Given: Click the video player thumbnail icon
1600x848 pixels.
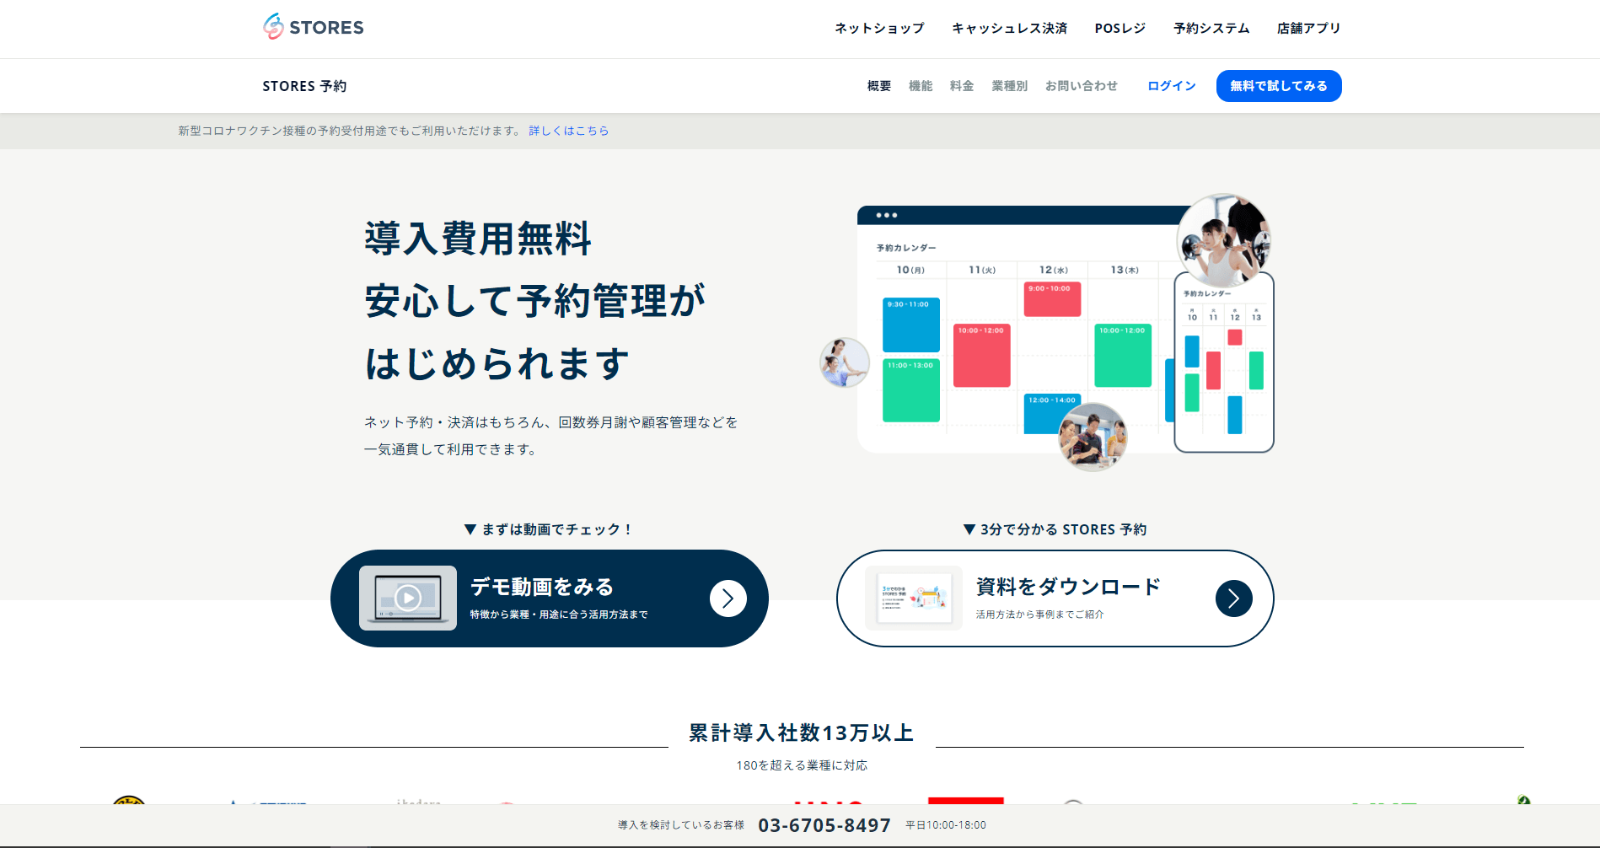Looking at the screenshot, I should tap(408, 598).
